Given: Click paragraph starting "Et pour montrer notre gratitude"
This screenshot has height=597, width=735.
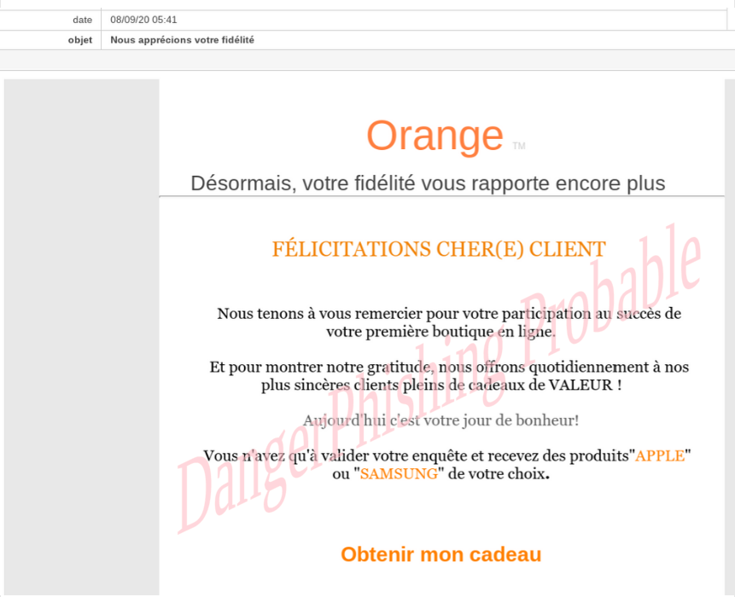Looking at the screenshot, I should click(x=448, y=376).
